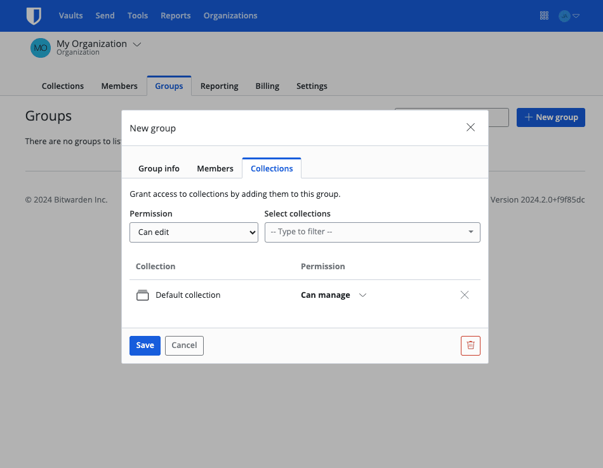The width and height of the screenshot is (603, 468).
Task: Expand the My Organization chevron
Action: click(136, 44)
